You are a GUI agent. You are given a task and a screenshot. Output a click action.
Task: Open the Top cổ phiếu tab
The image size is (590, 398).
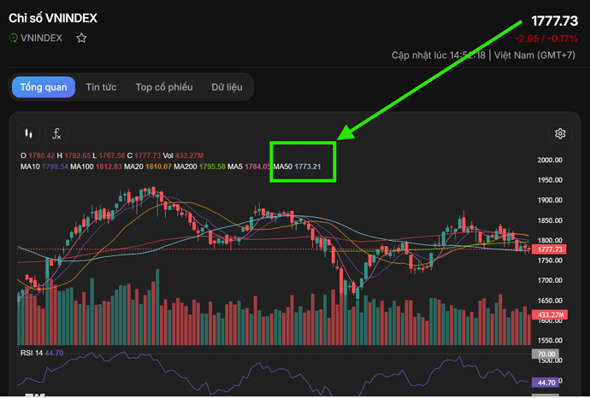coord(164,87)
